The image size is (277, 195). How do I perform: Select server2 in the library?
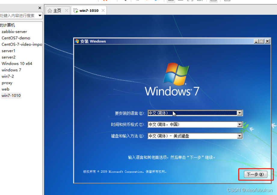coord(8,57)
